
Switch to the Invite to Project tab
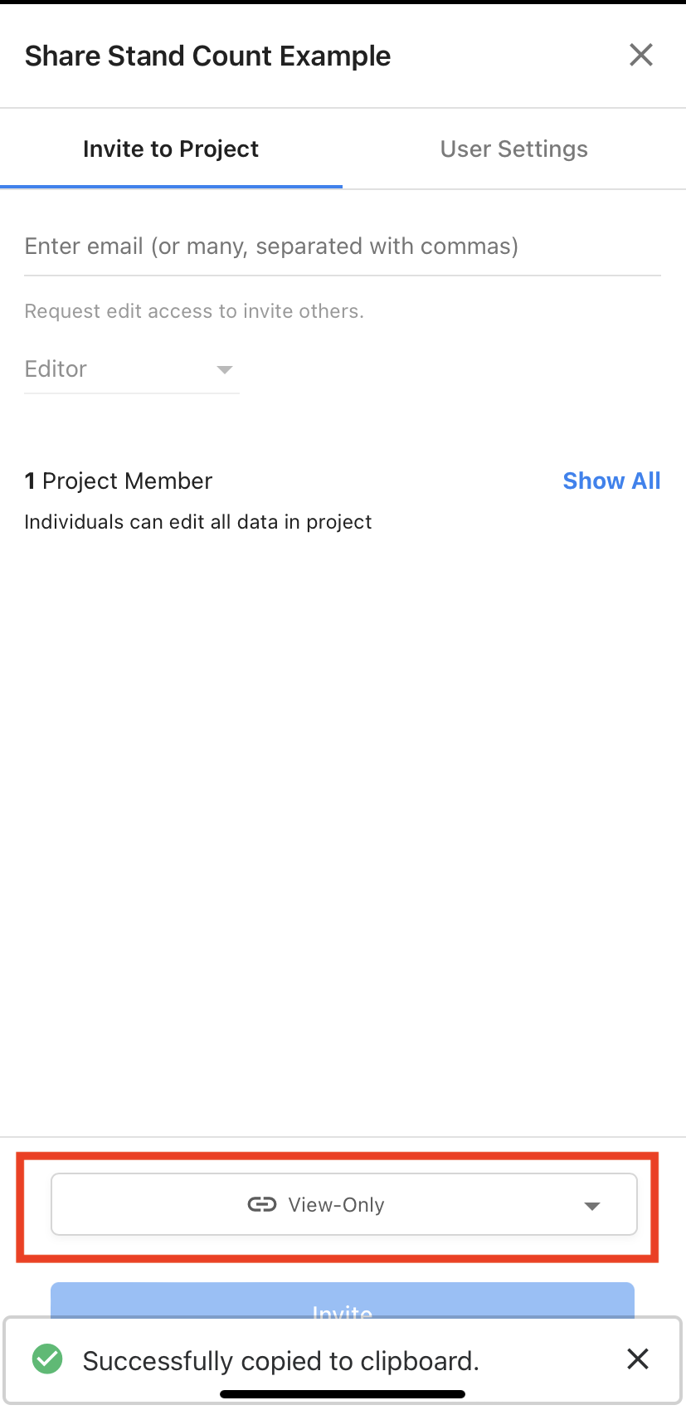tap(171, 149)
